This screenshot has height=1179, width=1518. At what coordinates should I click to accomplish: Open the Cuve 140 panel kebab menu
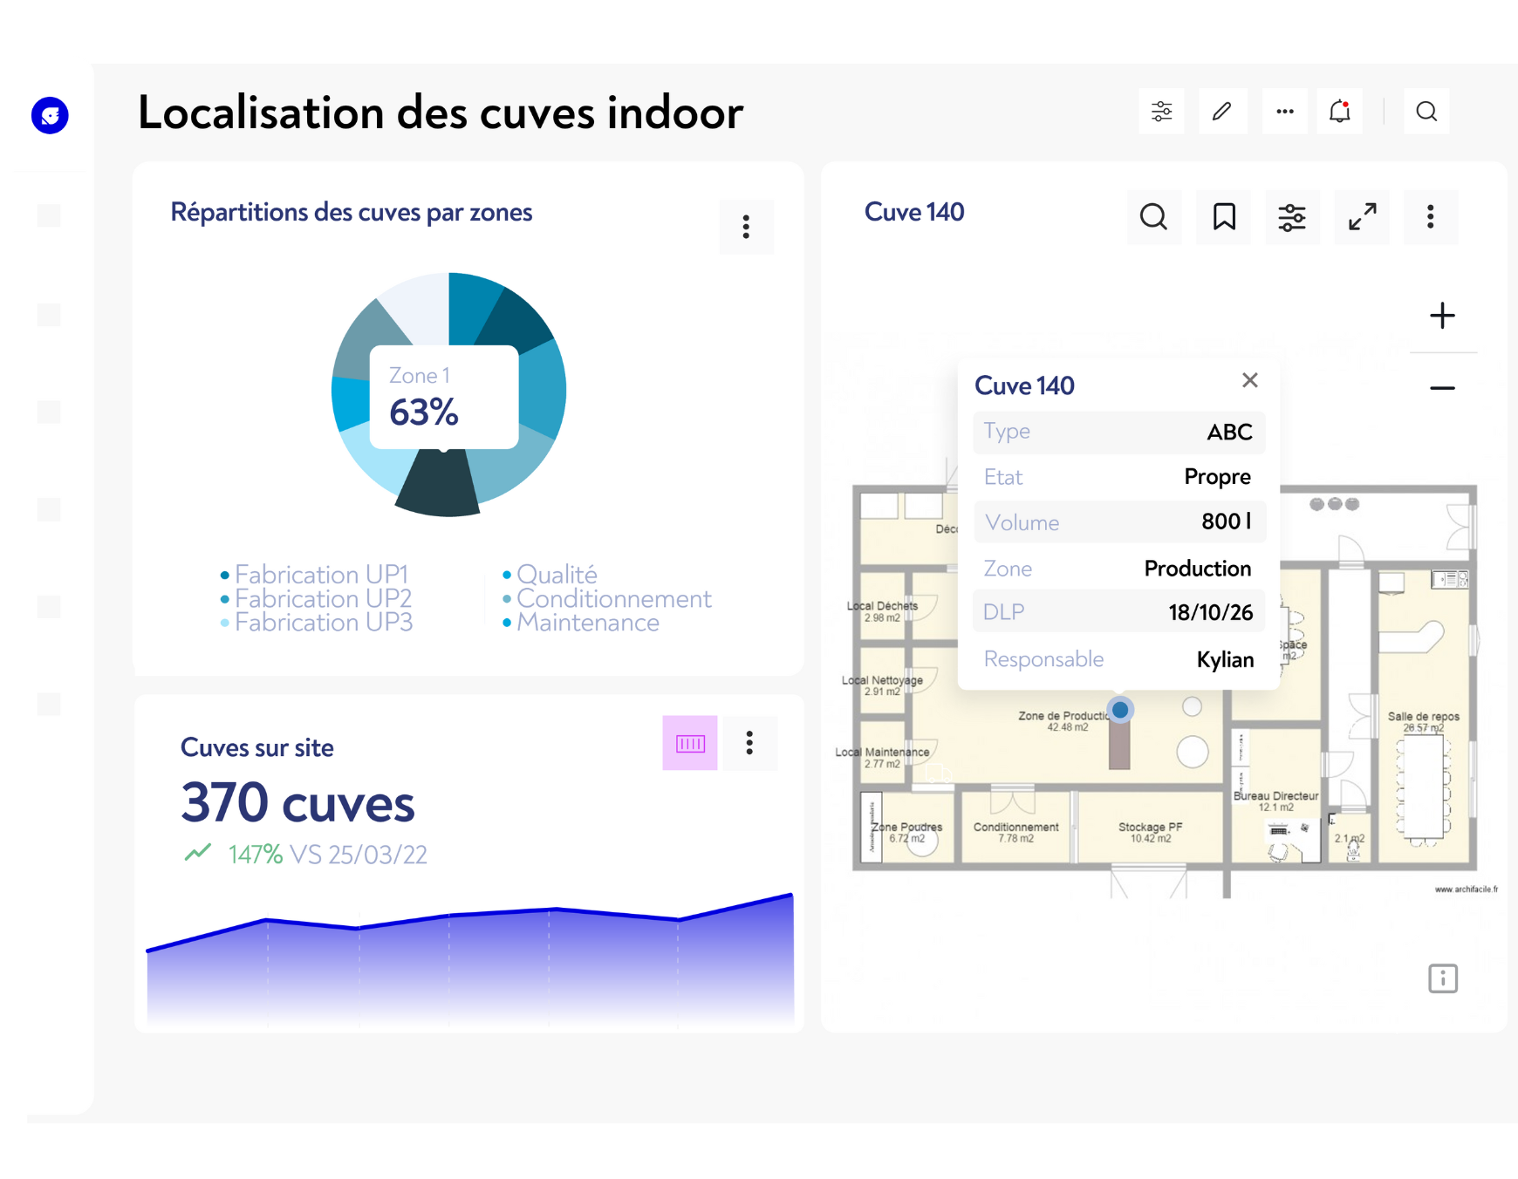(x=1430, y=217)
